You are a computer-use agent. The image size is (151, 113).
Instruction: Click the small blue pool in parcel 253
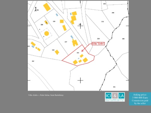79,58
